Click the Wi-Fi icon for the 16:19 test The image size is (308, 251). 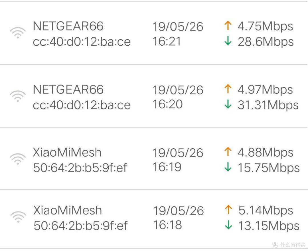[18, 159]
